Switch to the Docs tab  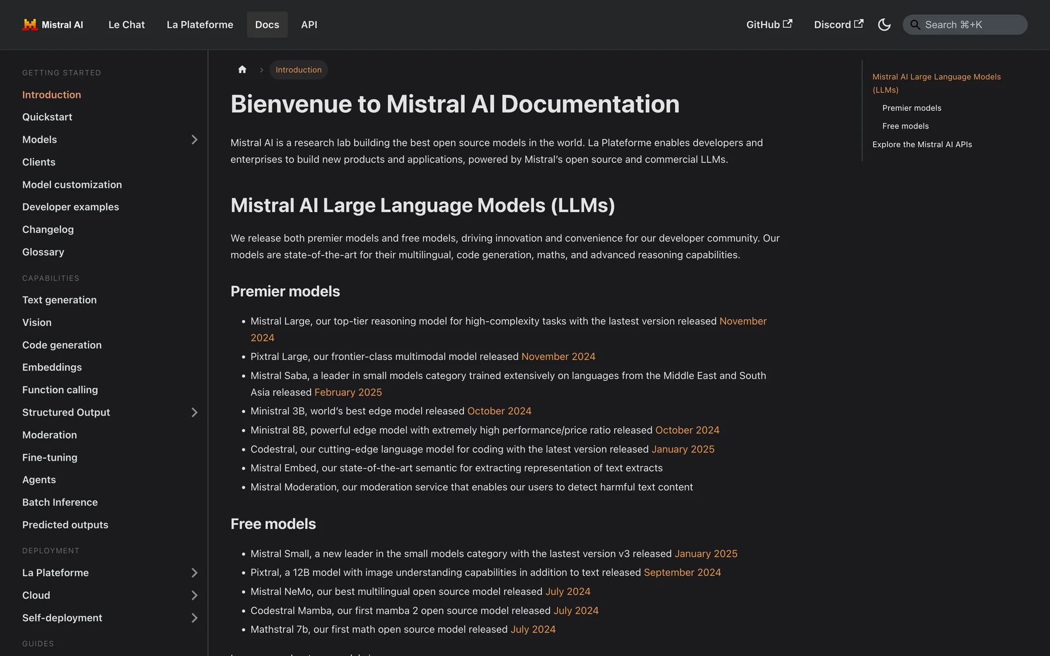[267, 25]
